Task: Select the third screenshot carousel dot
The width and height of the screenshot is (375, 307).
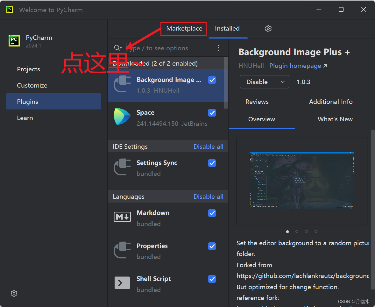Action: (x=306, y=232)
